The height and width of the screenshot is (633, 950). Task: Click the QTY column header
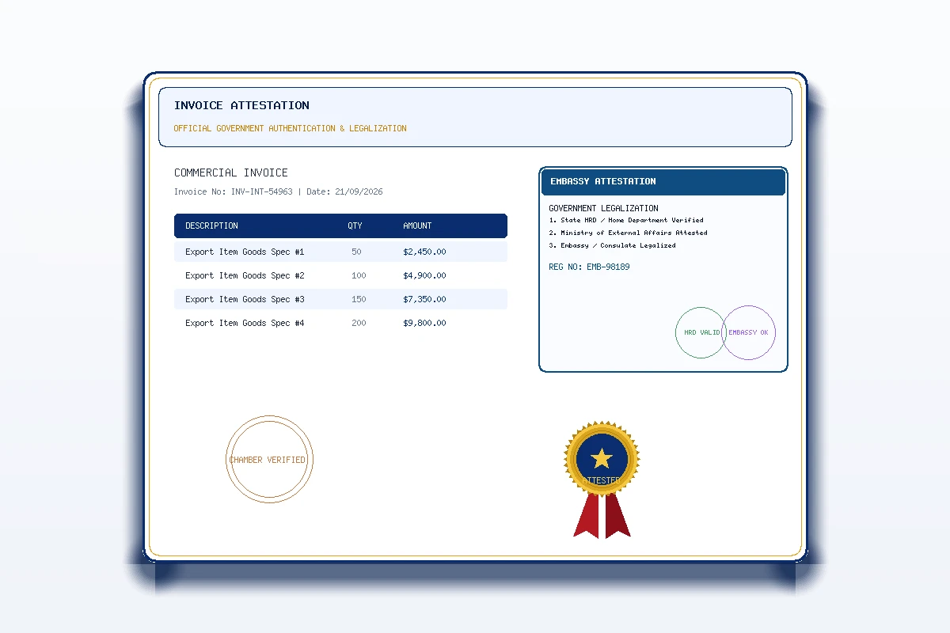tap(355, 226)
